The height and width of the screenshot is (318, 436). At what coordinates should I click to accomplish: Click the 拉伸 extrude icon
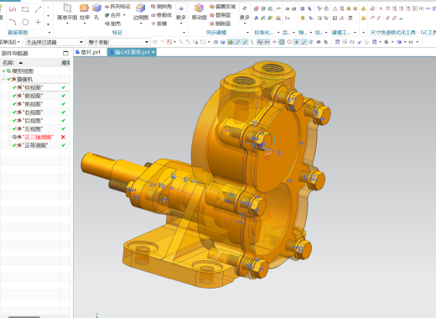tap(84, 8)
